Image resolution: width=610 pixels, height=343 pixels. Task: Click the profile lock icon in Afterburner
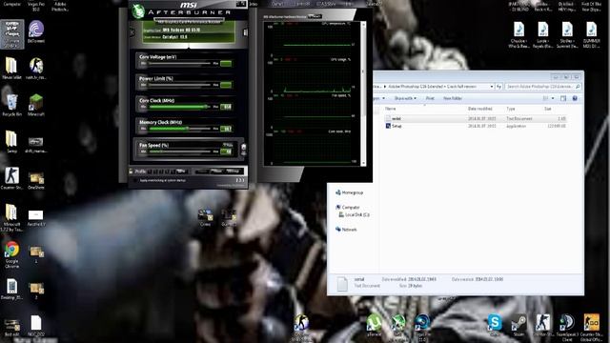point(132,171)
